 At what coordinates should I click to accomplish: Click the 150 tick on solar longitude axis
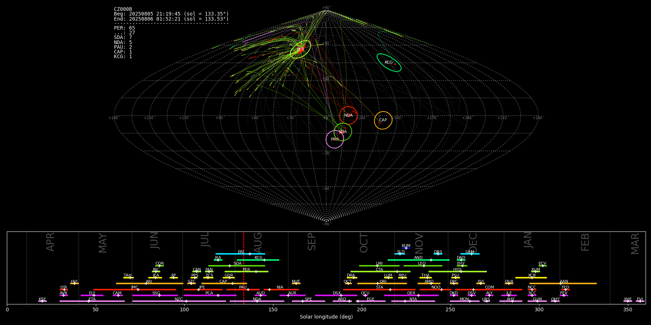click(273, 309)
